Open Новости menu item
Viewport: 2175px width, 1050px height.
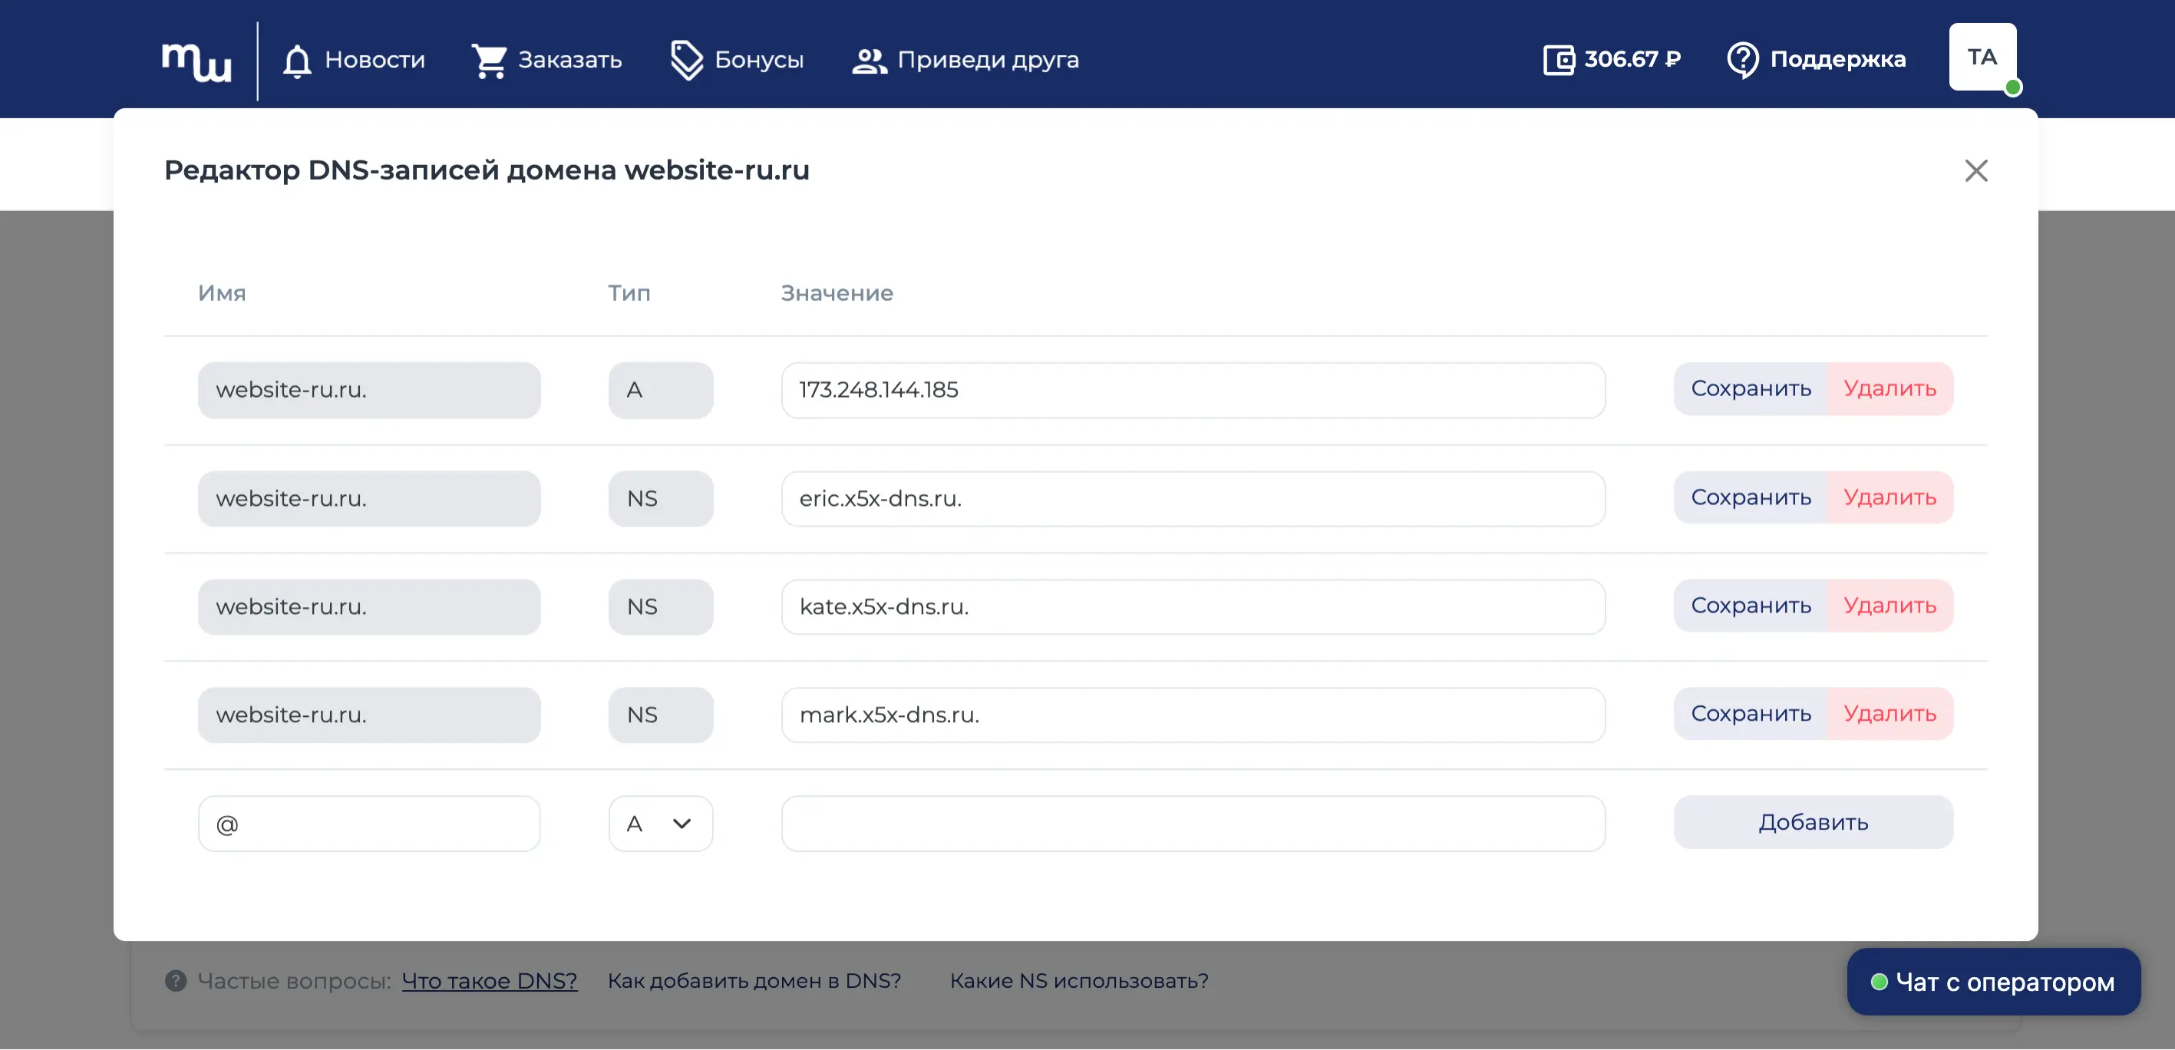(x=374, y=60)
